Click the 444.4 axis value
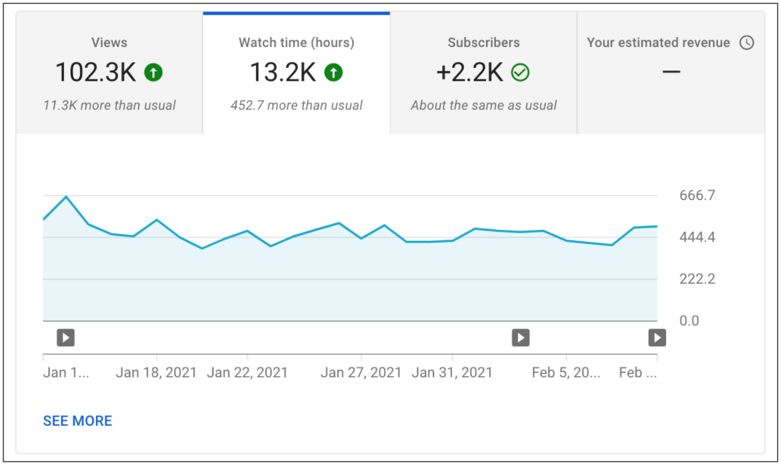781x465 pixels. pyautogui.click(x=697, y=237)
